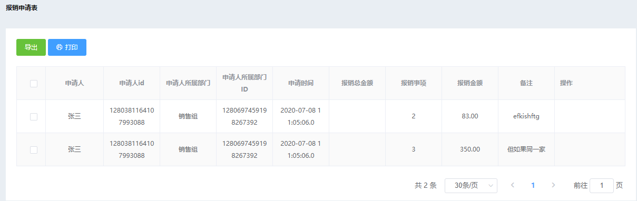Screen dimensions: 637x201
Task: Click the efkishftg remark cell
Action: pos(526,116)
